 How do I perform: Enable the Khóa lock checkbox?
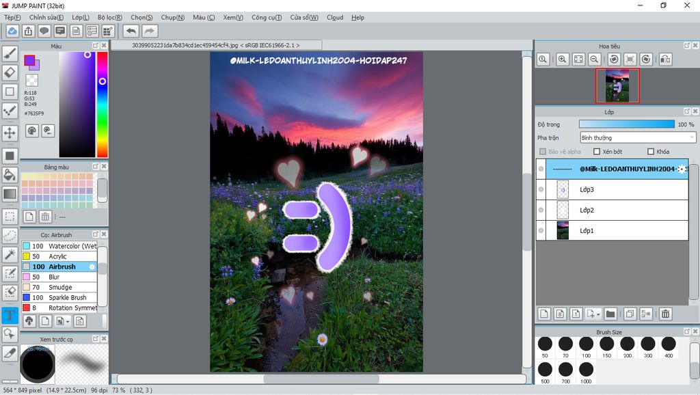click(651, 151)
